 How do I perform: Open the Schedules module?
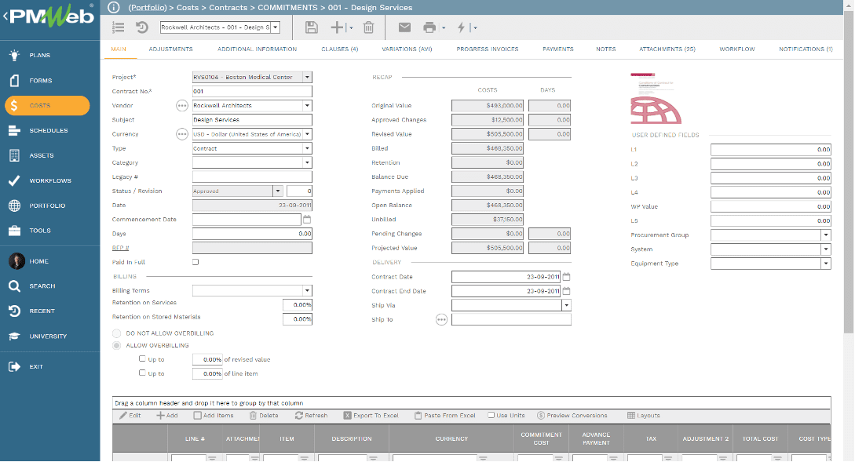[x=49, y=130]
